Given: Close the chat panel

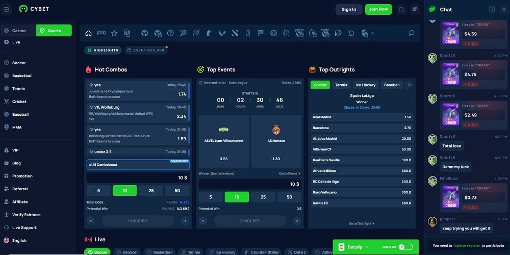Looking at the screenshot, I should pyautogui.click(x=504, y=9).
